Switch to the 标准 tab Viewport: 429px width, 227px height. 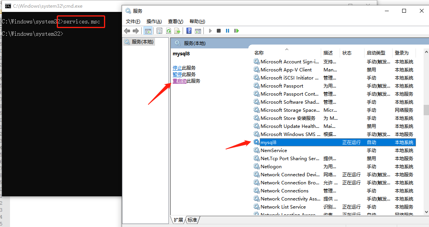(192, 220)
